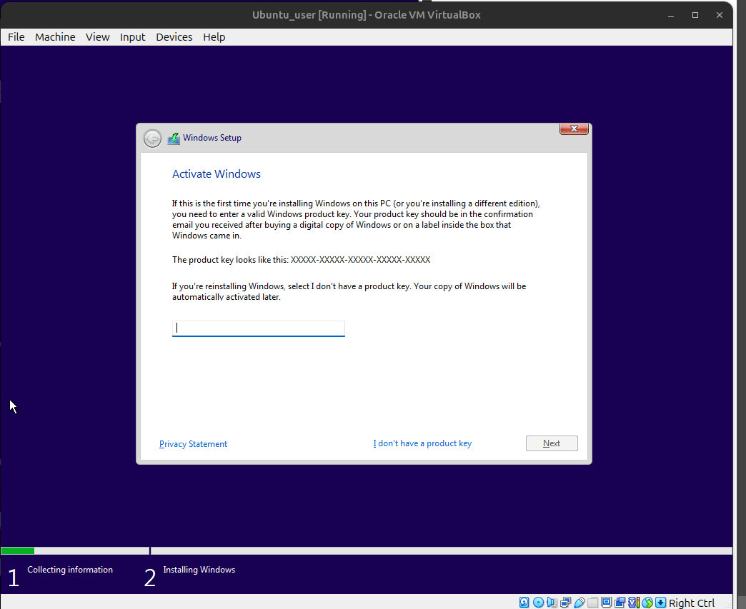Click the green setup progress bar
Image resolution: width=746 pixels, height=609 pixels.
18,551
